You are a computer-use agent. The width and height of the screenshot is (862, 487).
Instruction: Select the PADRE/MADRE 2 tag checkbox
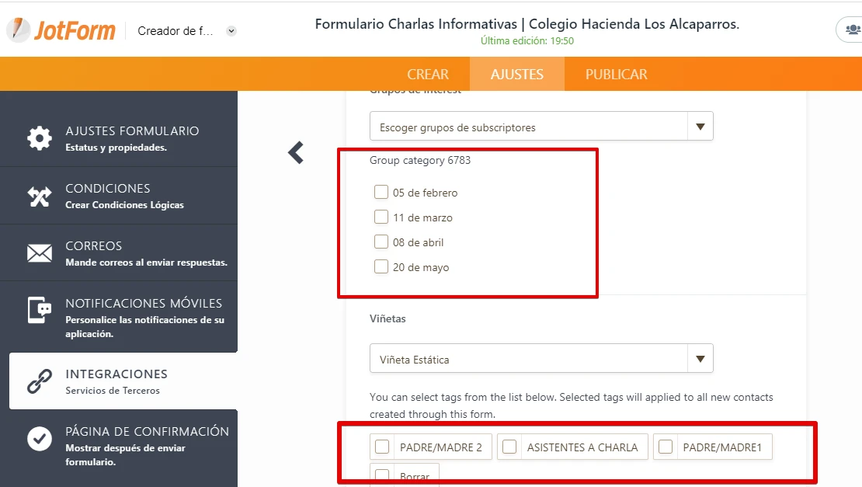[x=382, y=447]
